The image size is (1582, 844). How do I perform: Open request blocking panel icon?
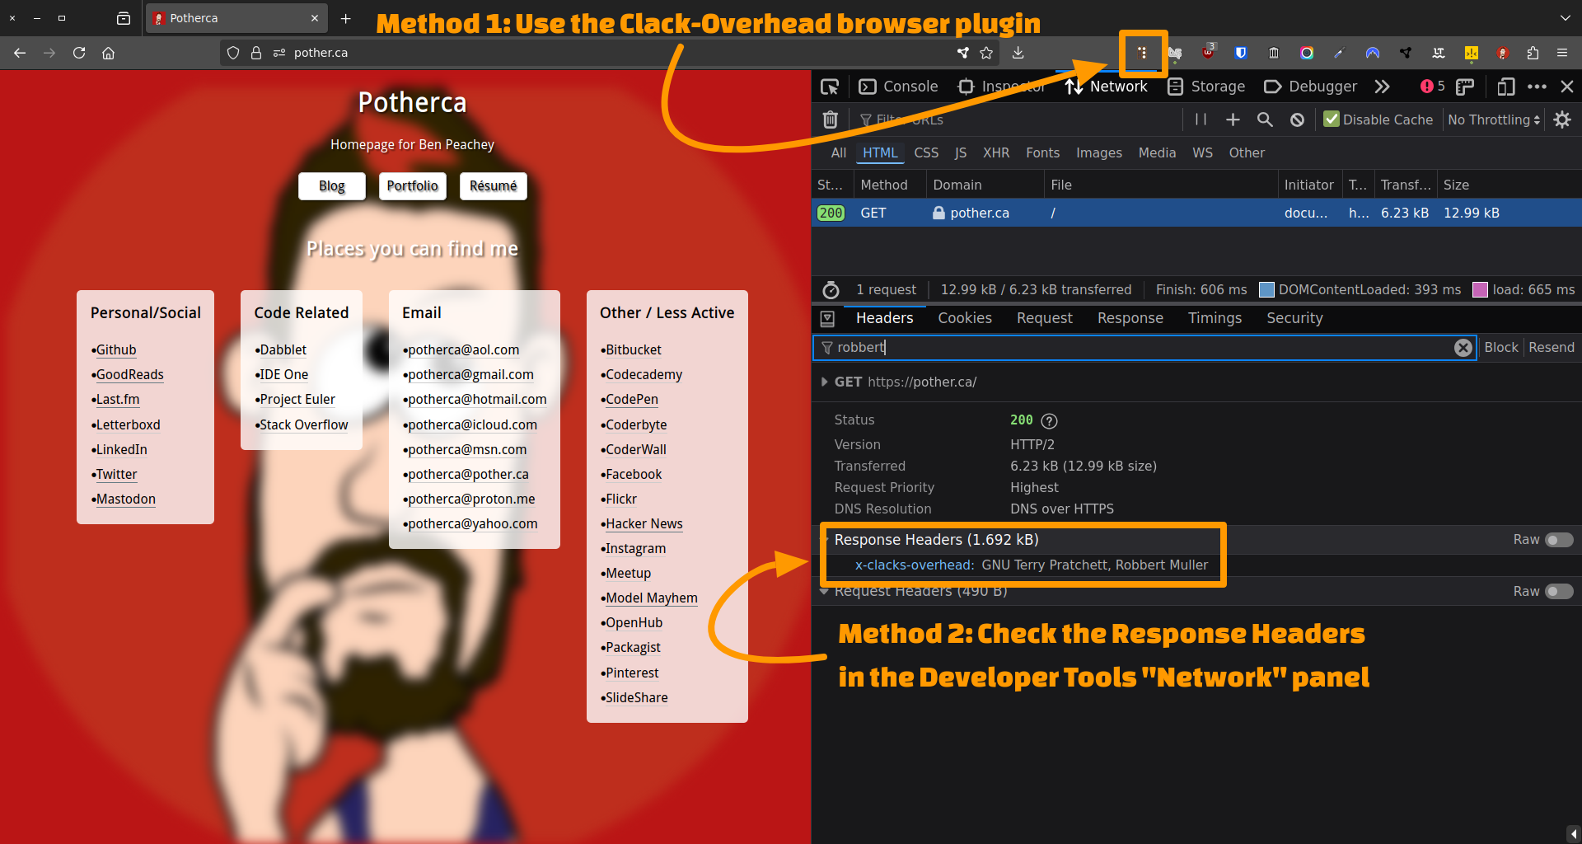click(x=1297, y=120)
